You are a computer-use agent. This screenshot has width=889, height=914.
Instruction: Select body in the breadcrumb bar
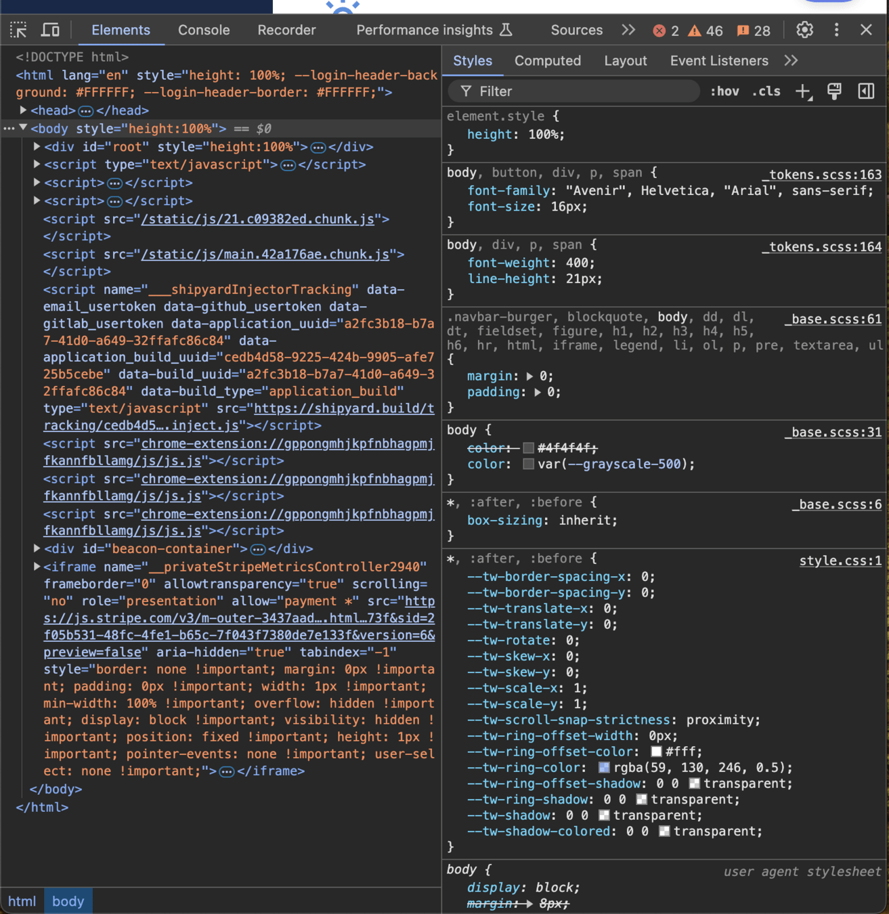(x=68, y=901)
